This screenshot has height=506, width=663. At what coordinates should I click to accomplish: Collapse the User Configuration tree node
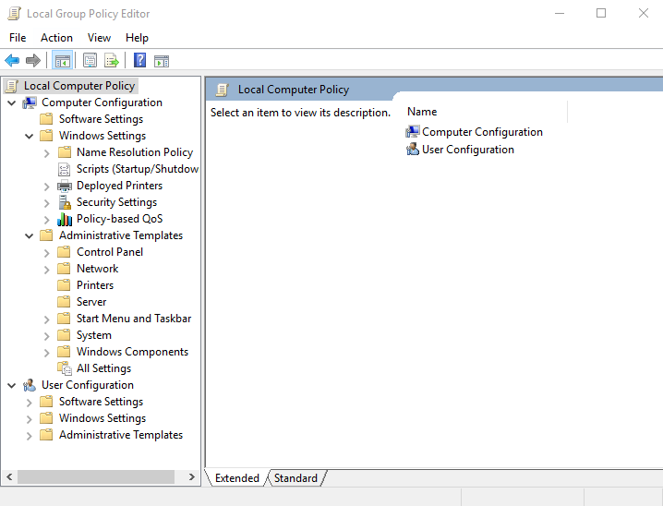tap(11, 385)
